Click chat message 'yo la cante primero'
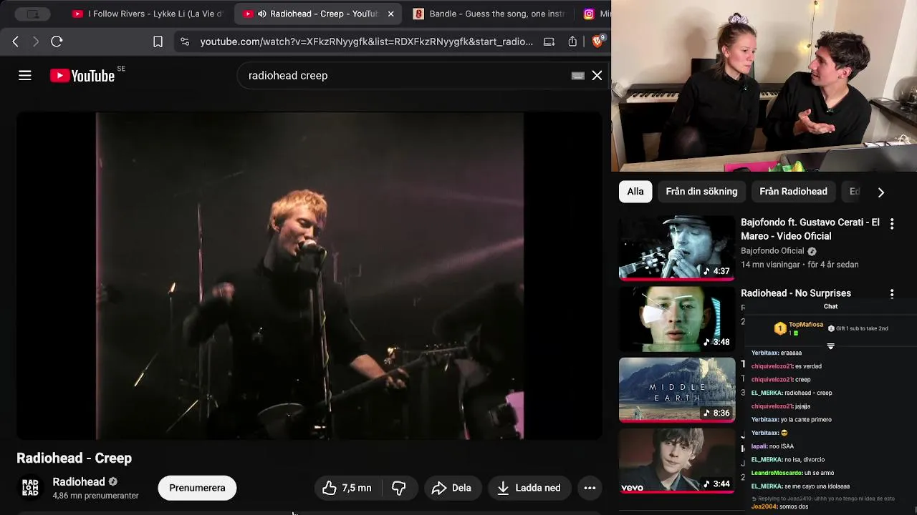 pos(806,420)
